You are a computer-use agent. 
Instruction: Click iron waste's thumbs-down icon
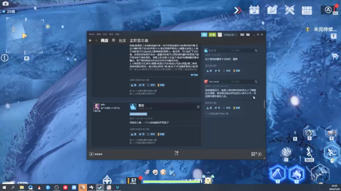(x=206, y=81)
